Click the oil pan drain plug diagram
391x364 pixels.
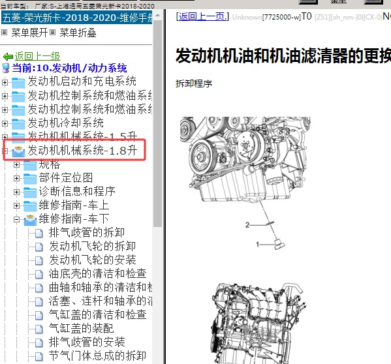pos(245,183)
